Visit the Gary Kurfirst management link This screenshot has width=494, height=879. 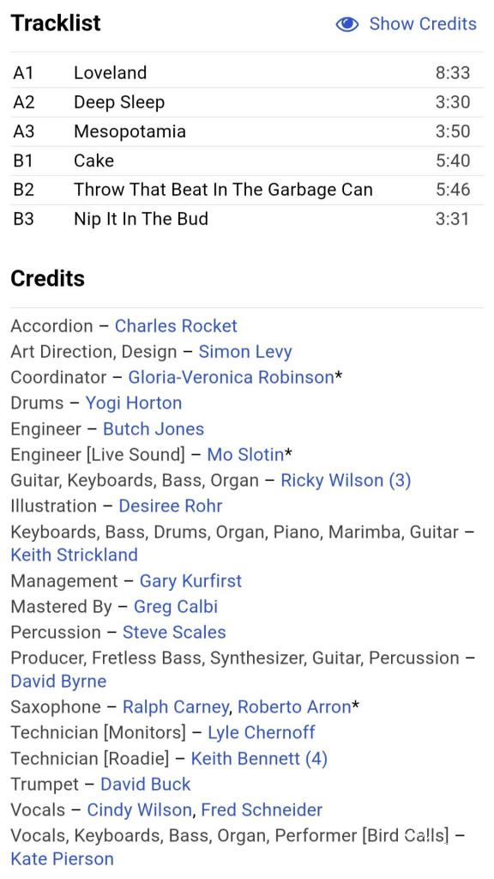click(x=190, y=581)
